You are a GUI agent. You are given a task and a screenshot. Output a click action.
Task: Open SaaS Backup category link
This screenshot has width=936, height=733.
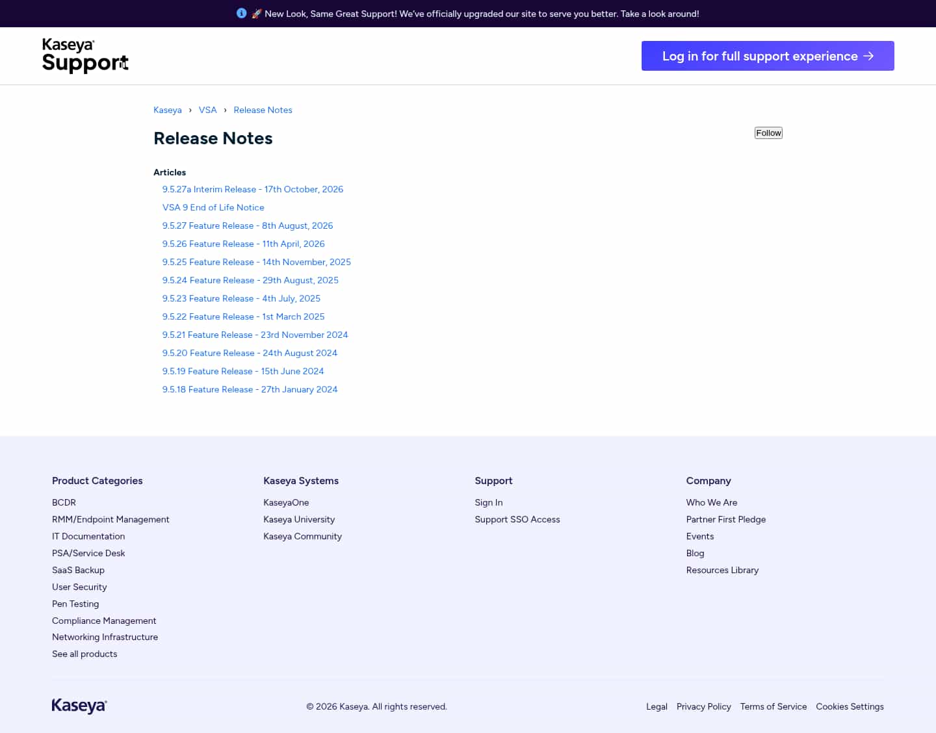tap(78, 570)
